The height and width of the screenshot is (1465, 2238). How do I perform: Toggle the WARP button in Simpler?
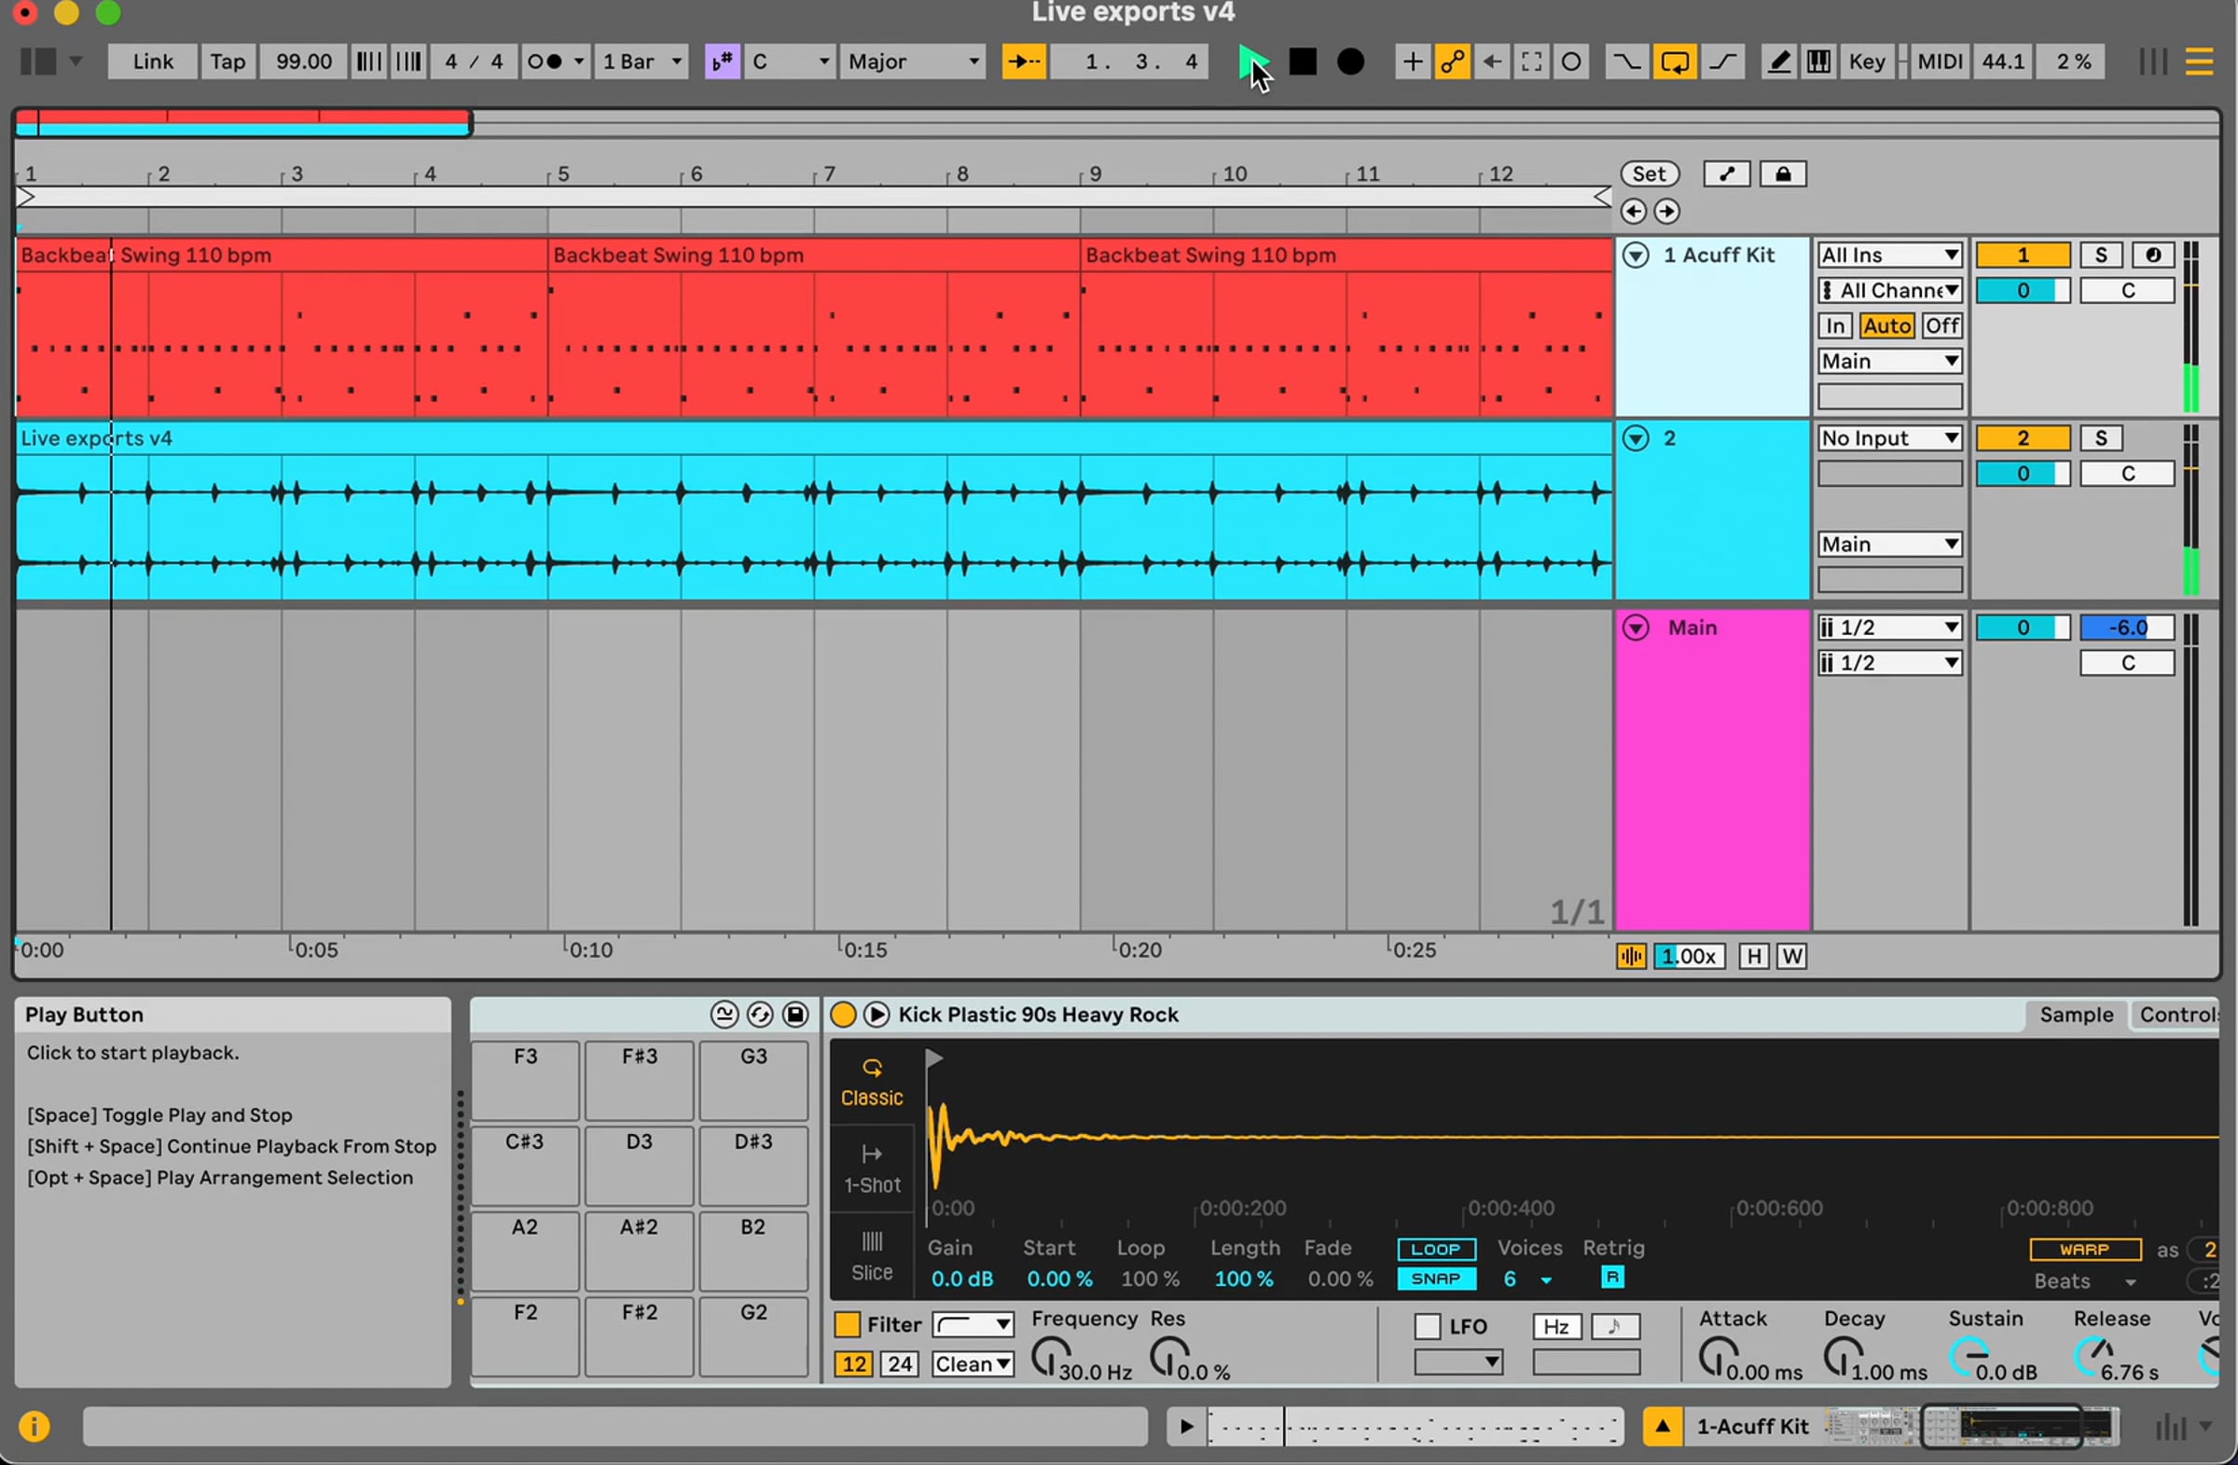[2085, 1250]
